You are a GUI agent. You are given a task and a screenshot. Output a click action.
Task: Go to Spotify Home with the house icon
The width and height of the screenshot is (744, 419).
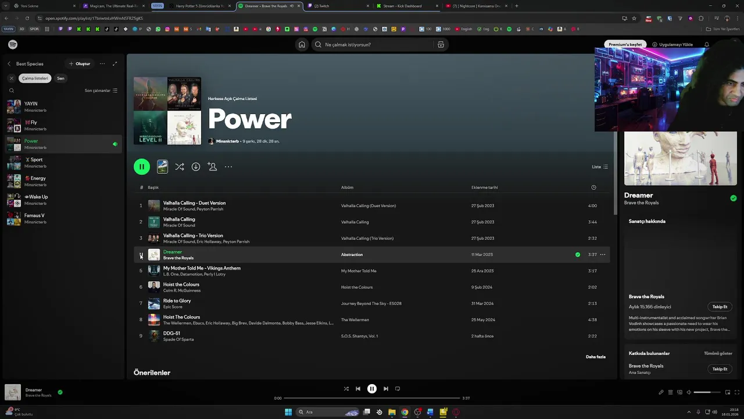coord(302,45)
